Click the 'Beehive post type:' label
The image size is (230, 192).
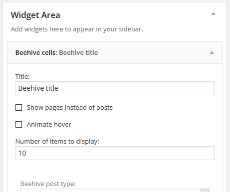[x=48, y=184]
